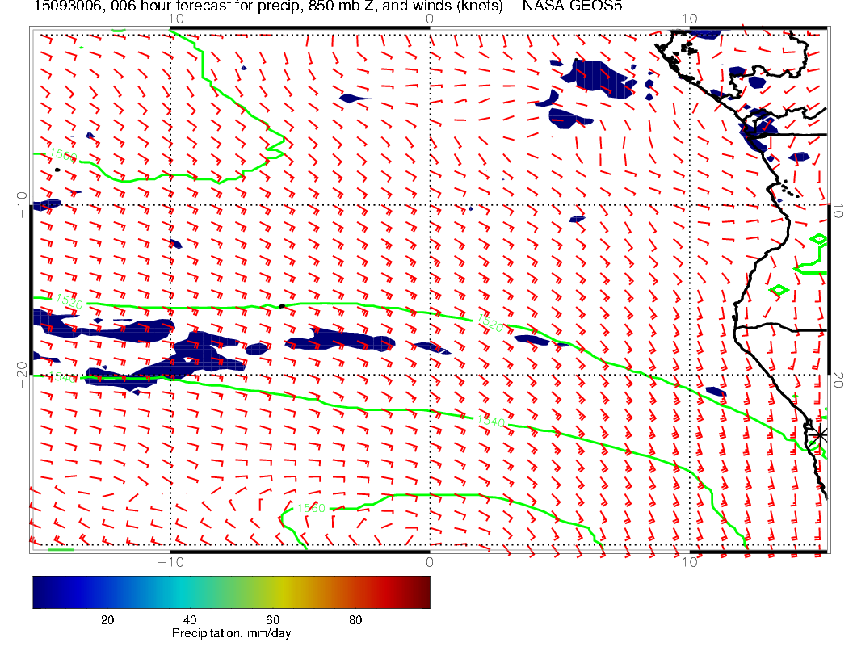This screenshot has height=659, width=853.
Task: Click the '10' longitude label on top axis
Action: [x=689, y=19]
